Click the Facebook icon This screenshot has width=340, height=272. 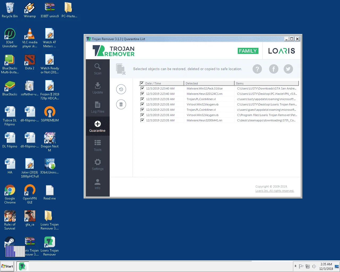(x=274, y=69)
